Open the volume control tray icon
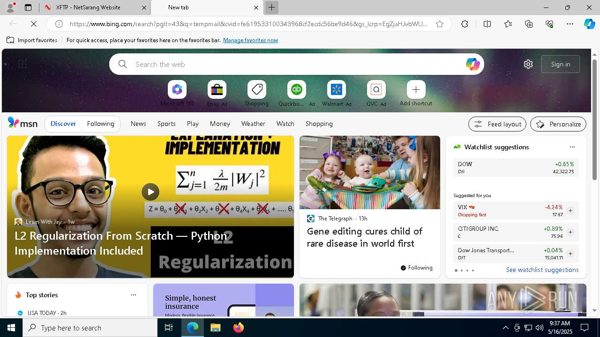Screen dimensions: 600x337 click(x=540, y=328)
